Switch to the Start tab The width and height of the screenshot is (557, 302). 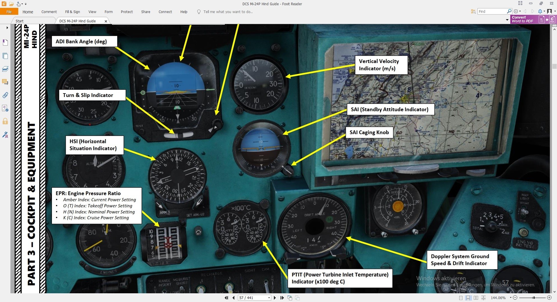[x=19, y=21]
